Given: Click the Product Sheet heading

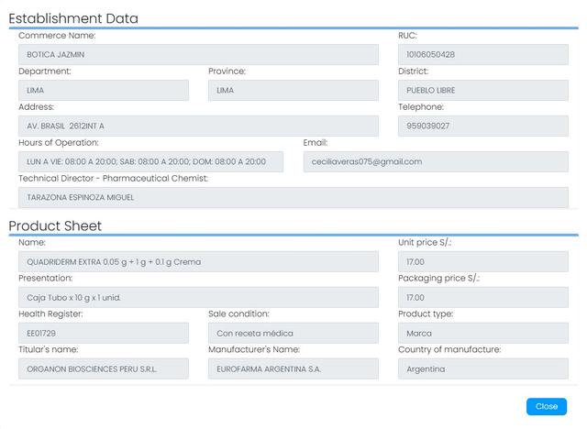Looking at the screenshot, I should click(x=55, y=225).
